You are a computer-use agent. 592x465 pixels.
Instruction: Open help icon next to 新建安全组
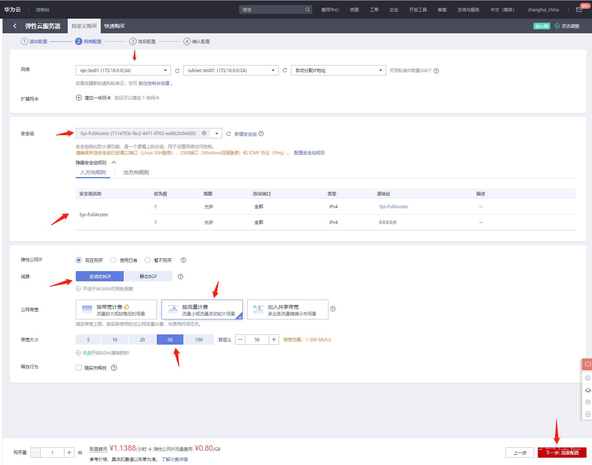(261, 134)
